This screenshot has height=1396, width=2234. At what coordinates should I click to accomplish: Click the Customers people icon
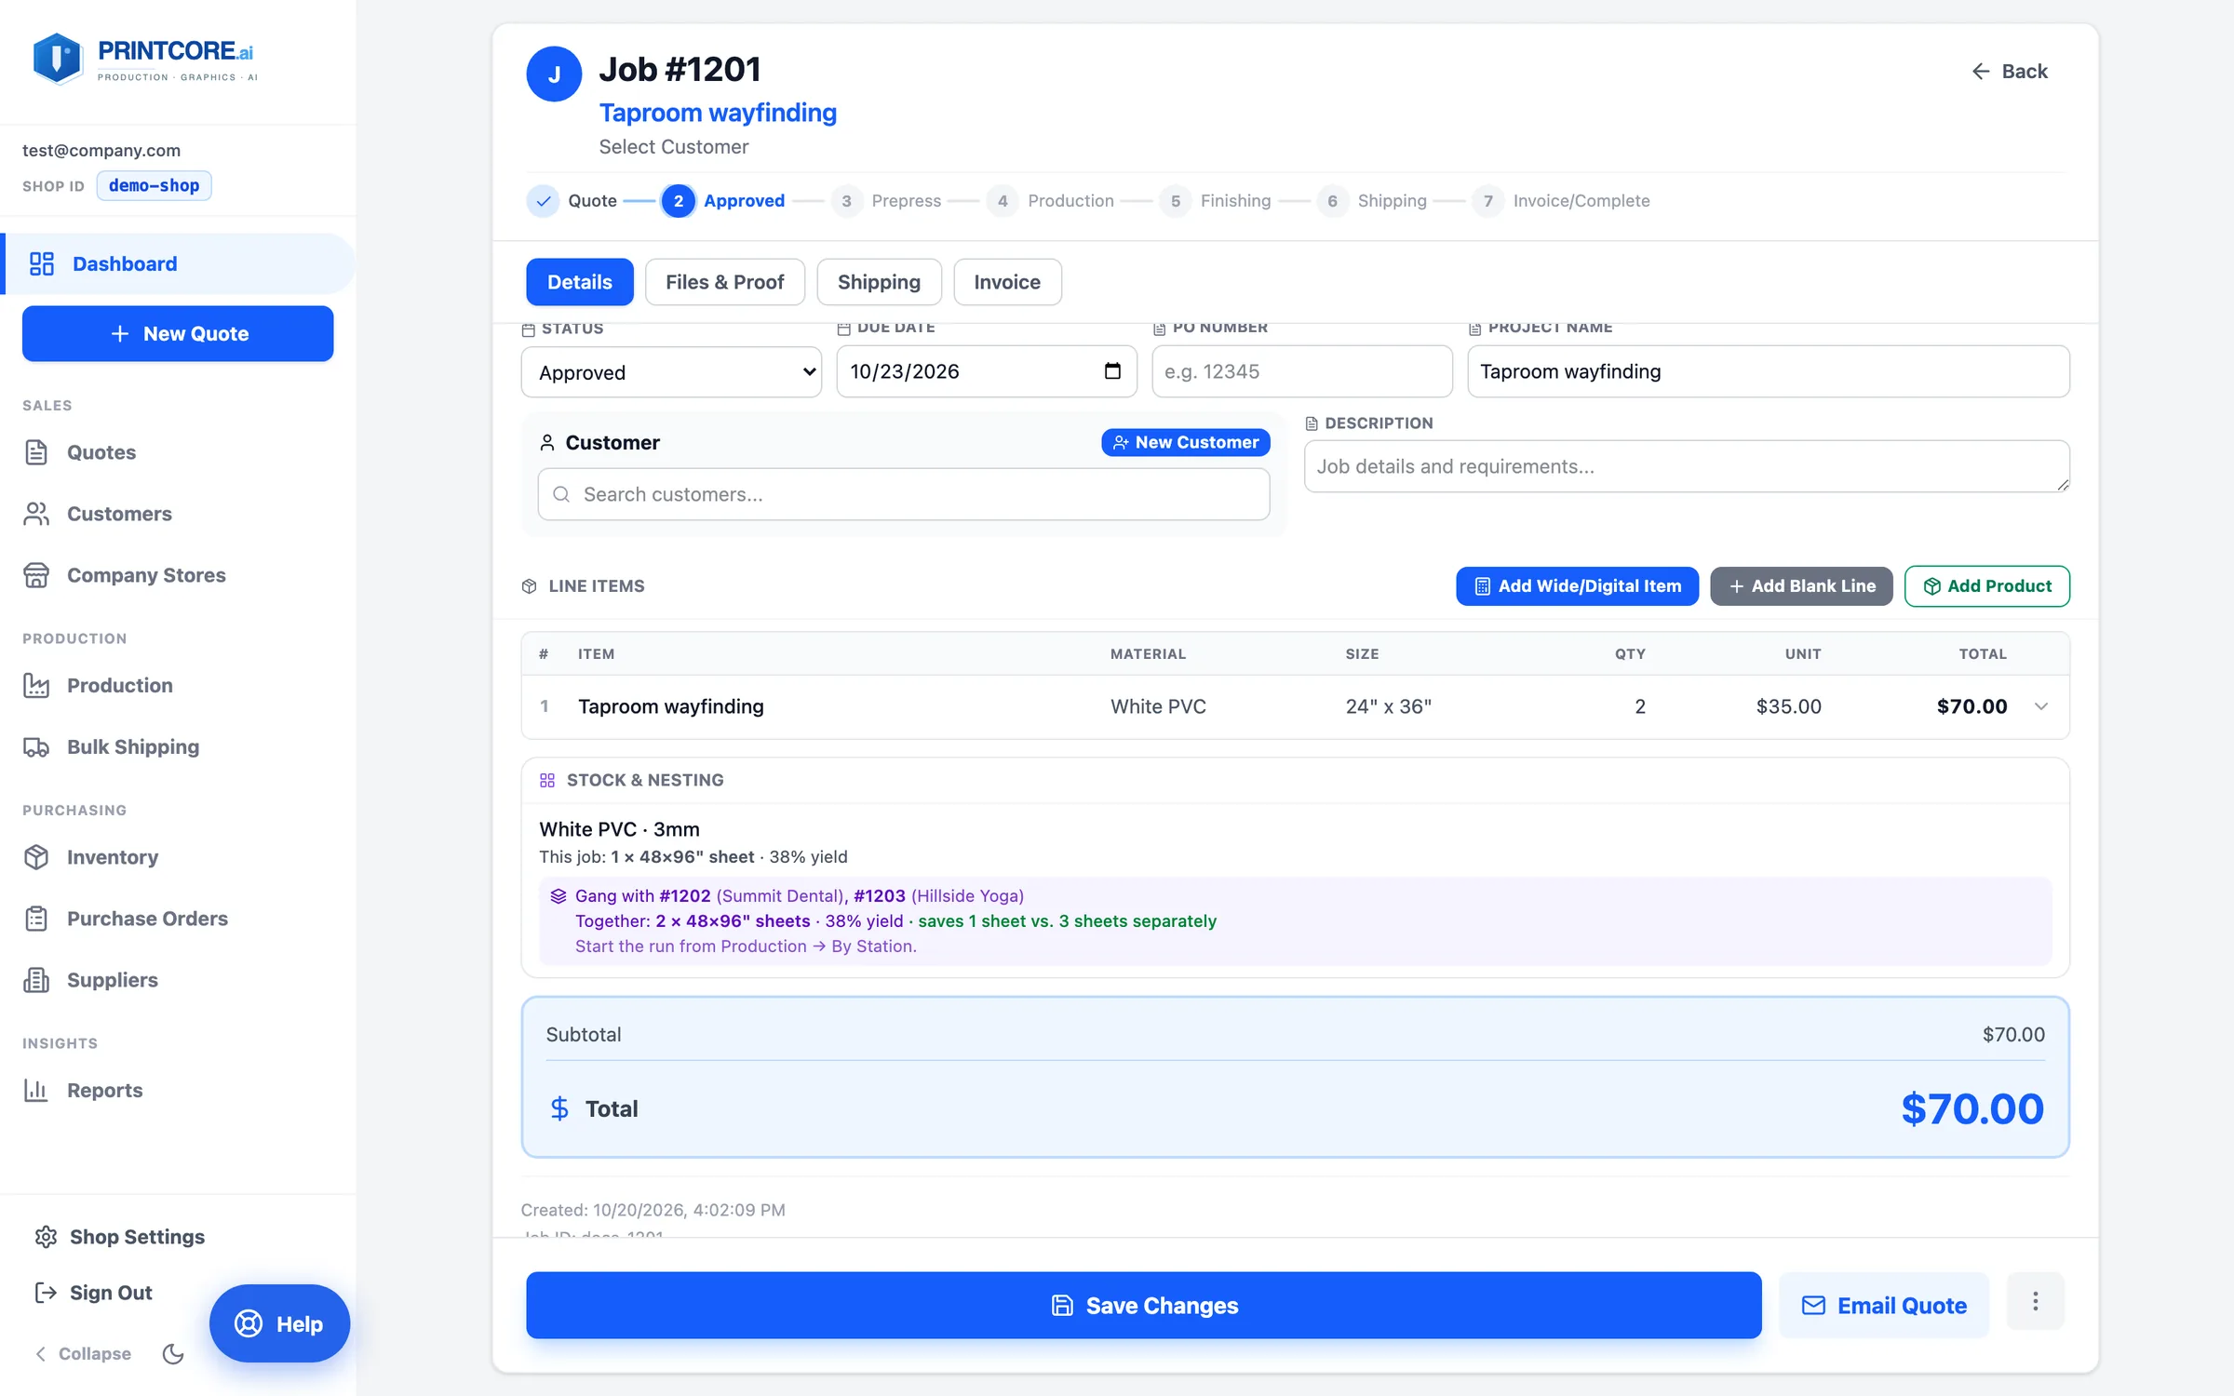coord(36,514)
